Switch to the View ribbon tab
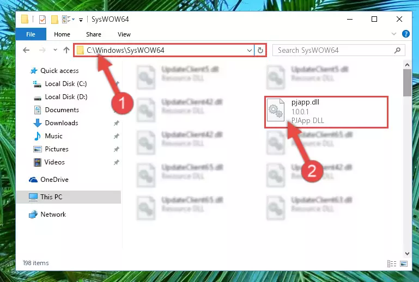419x282 pixels. point(124,34)
